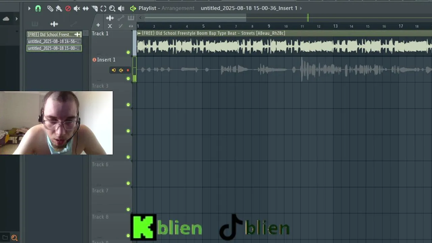This screenshot has width=432, height=243.
Task: Select the Track 1 beat waveform clip
Action: [284, 46]
